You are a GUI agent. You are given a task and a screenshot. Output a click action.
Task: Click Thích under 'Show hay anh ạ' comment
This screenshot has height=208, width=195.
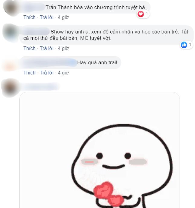tap(29, 49)
